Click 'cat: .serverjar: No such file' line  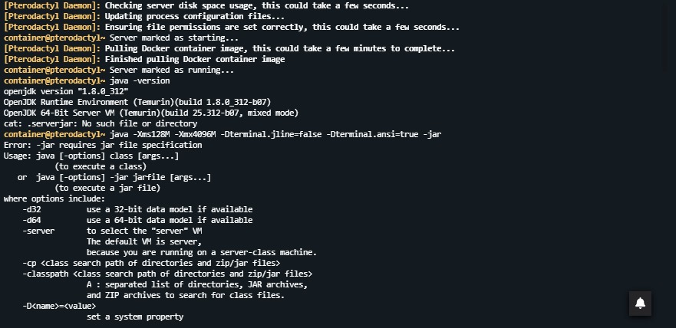tap(100, 123)
